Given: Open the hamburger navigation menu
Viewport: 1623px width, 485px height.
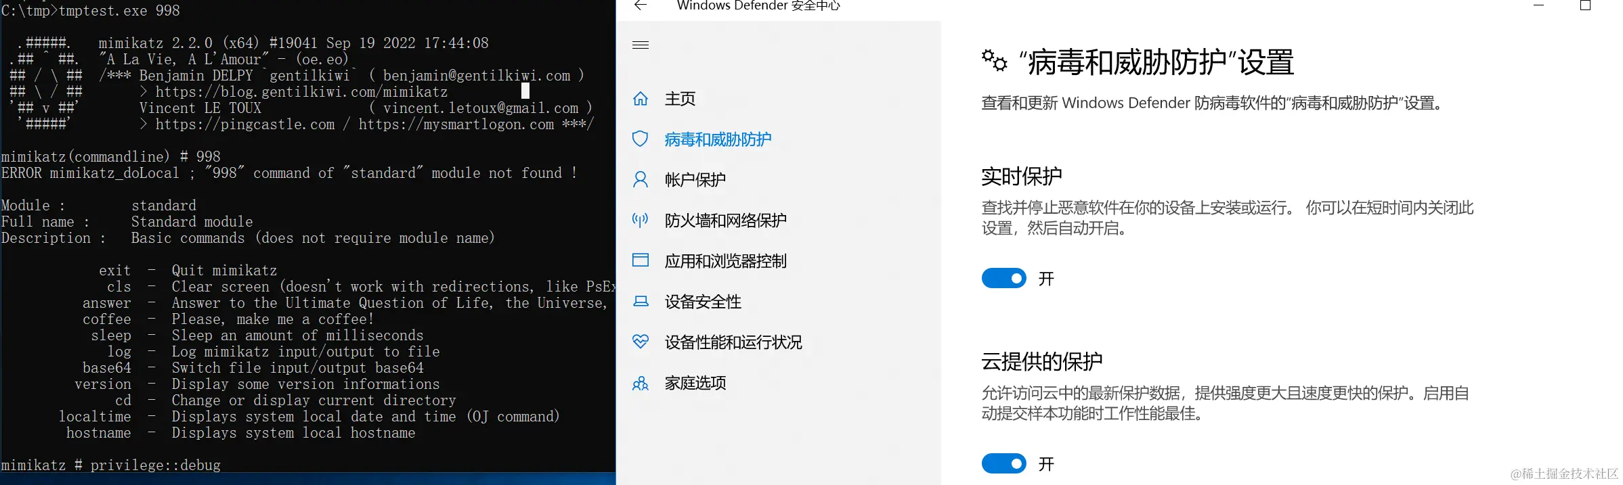Looking at the screenshot, I should [x=640, y=45].
